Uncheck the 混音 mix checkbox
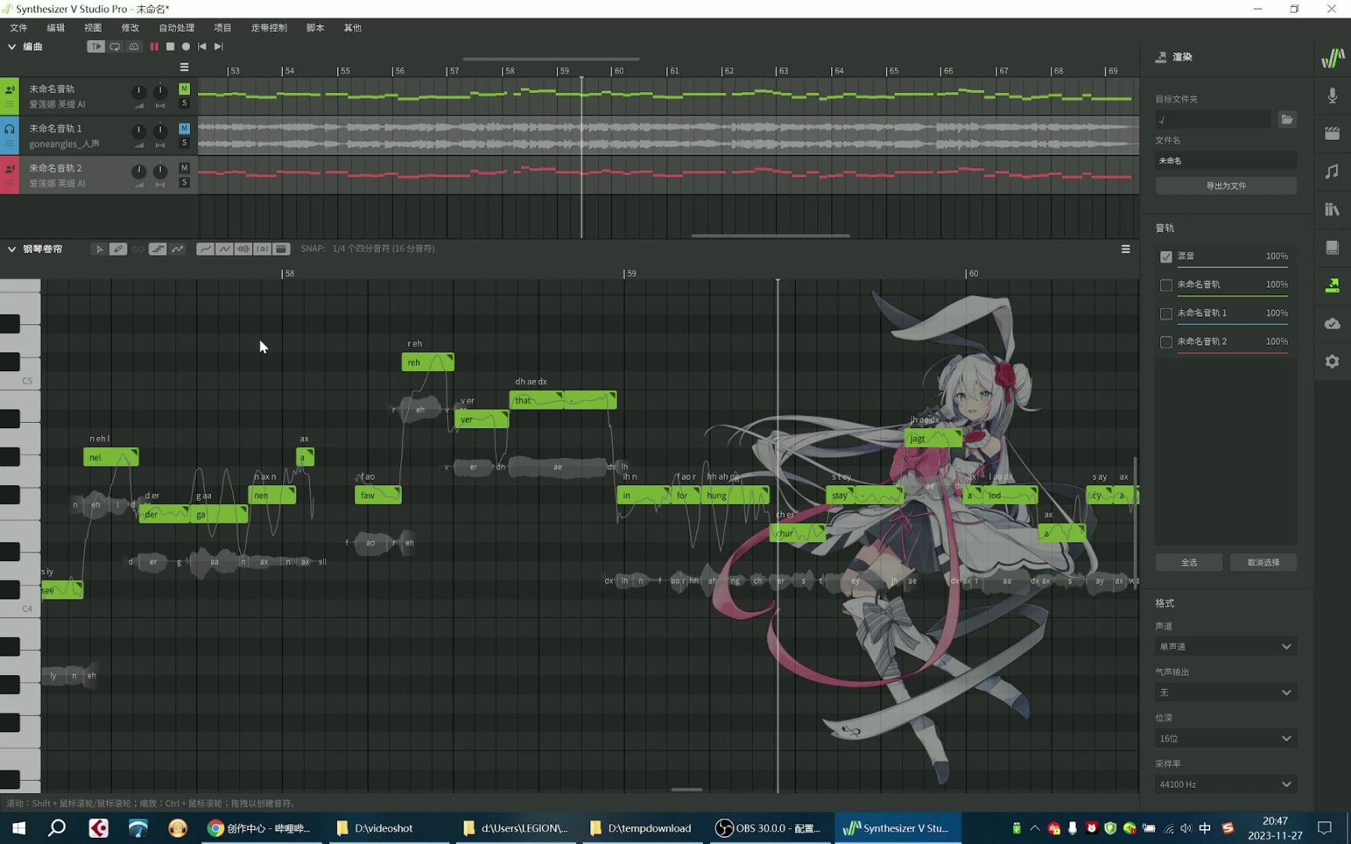The height and width of the screenshot is (844, 1351). pos(1166,256)
